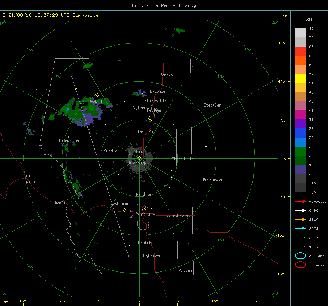Click the ThreeHills label
328x306 pixels.
[183, 159]
